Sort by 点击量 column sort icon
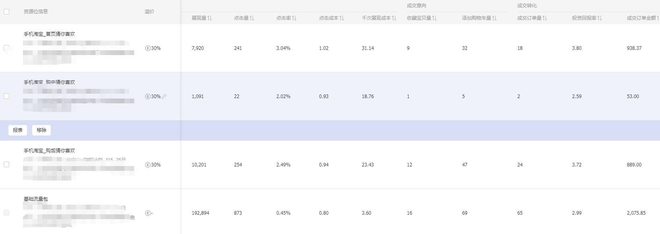Image resolution: width=660 pixels, height=234 pixels. pyautogui.click(x=252, y=18)
